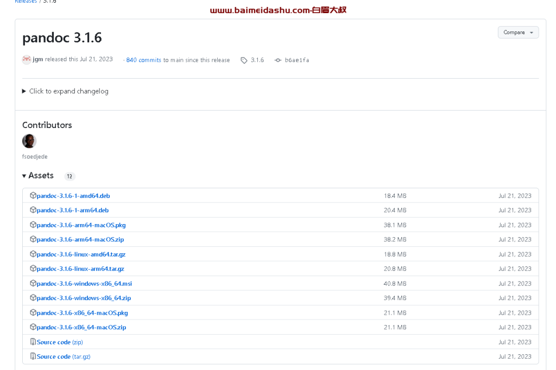556x370 pixels.
Task: Collapse the Assets section
Action: click(24, 176)
